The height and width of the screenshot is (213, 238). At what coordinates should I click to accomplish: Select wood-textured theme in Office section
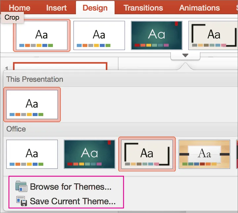pyautogui.click(x=204, y=154)
